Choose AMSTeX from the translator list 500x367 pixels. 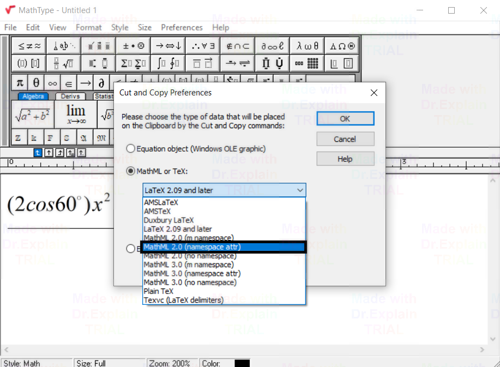tap(224, 212)
